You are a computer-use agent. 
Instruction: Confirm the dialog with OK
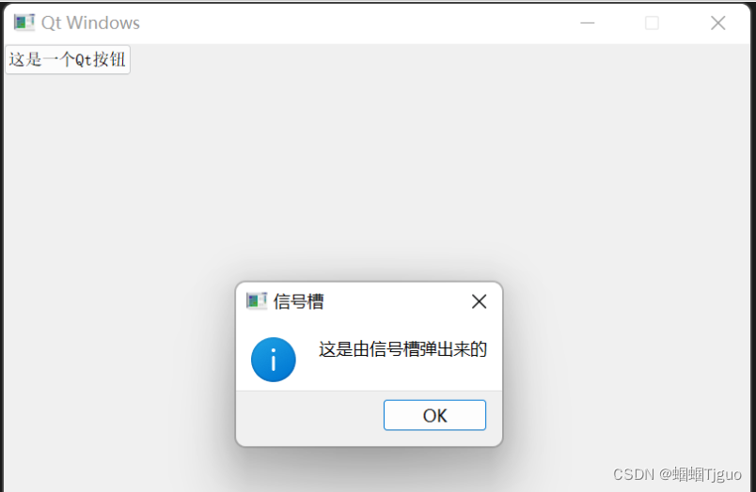coord(434,415)
